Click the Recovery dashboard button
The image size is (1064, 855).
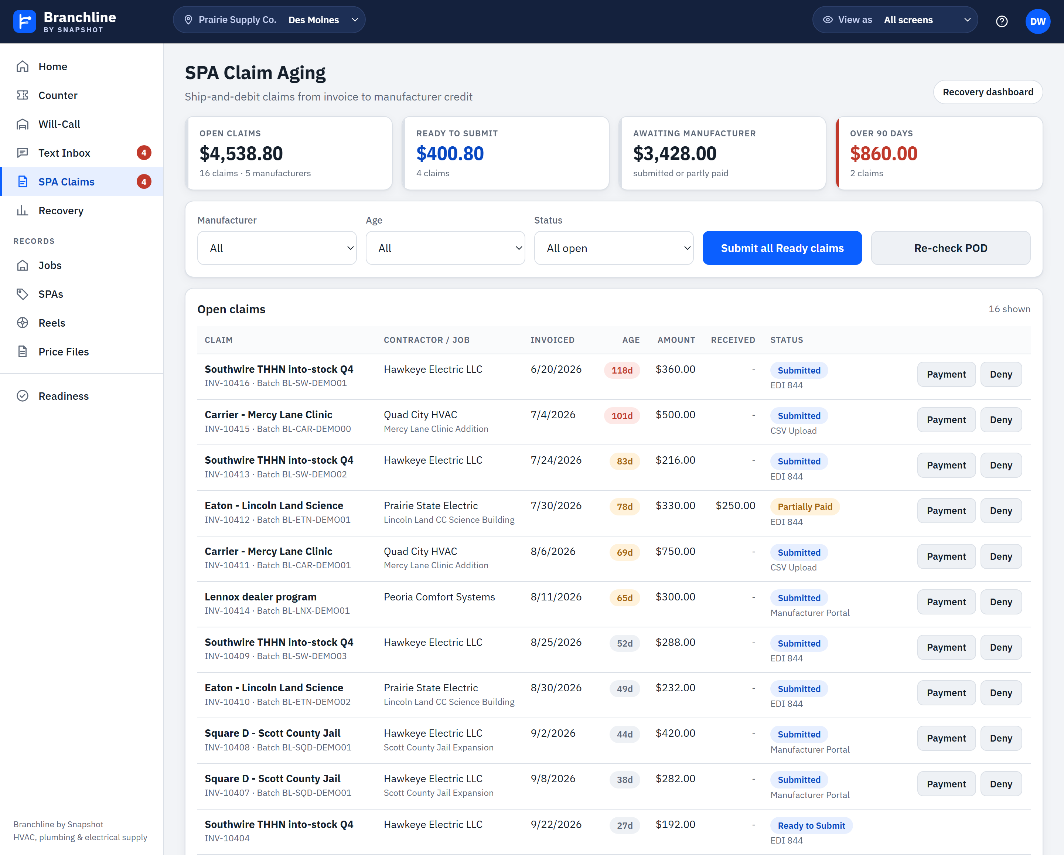click(988, 92)
